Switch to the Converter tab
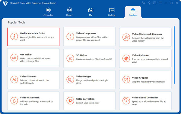Image resolution: width=181 pixels, height=114 pixels. [x=48, y=12]
